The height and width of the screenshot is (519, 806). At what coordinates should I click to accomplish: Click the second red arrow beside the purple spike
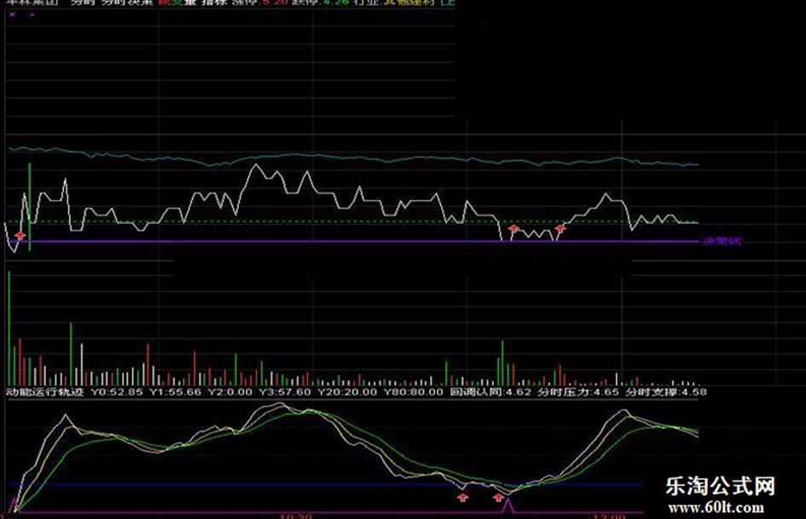498,497
